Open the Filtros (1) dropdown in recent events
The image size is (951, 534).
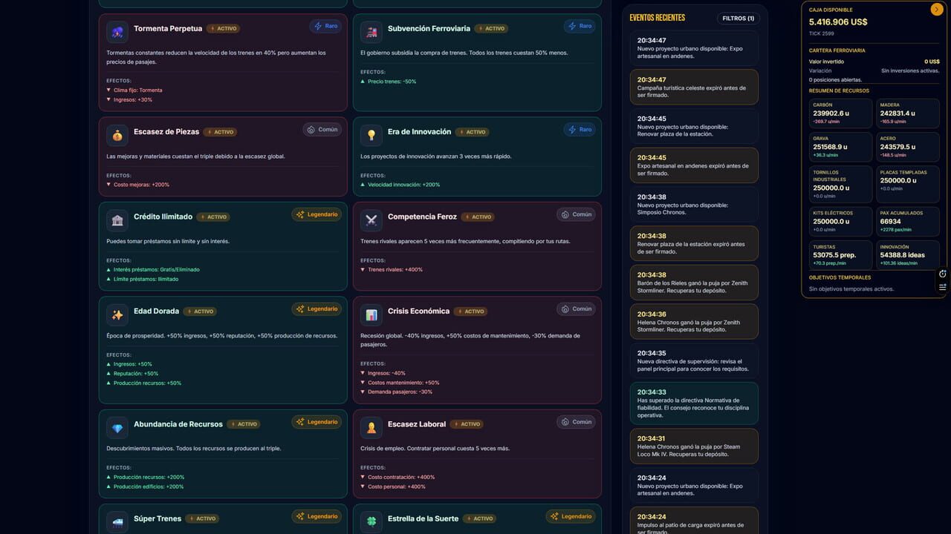738,18
